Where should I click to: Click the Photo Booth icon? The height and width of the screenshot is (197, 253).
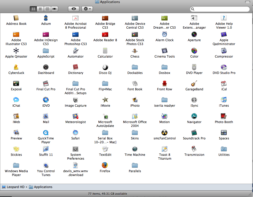pyautogui.click(x=224, y=116)
